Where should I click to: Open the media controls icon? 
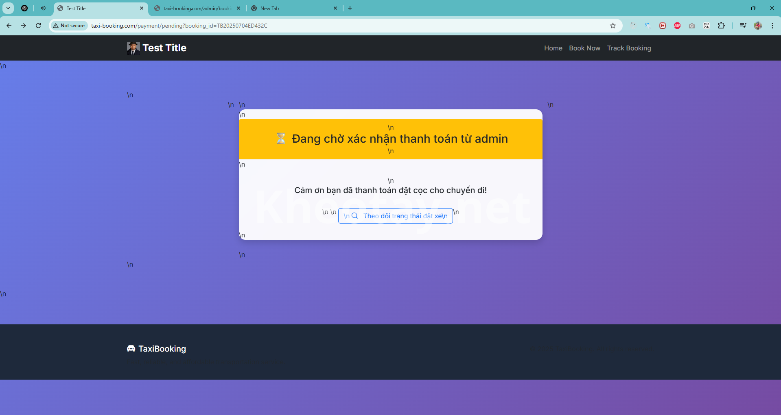(x=743, y=26)
